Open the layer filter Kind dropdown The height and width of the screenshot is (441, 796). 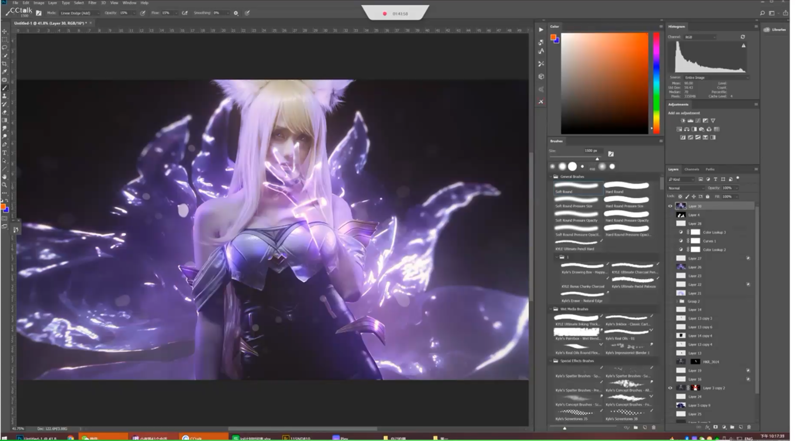point(681,179)
